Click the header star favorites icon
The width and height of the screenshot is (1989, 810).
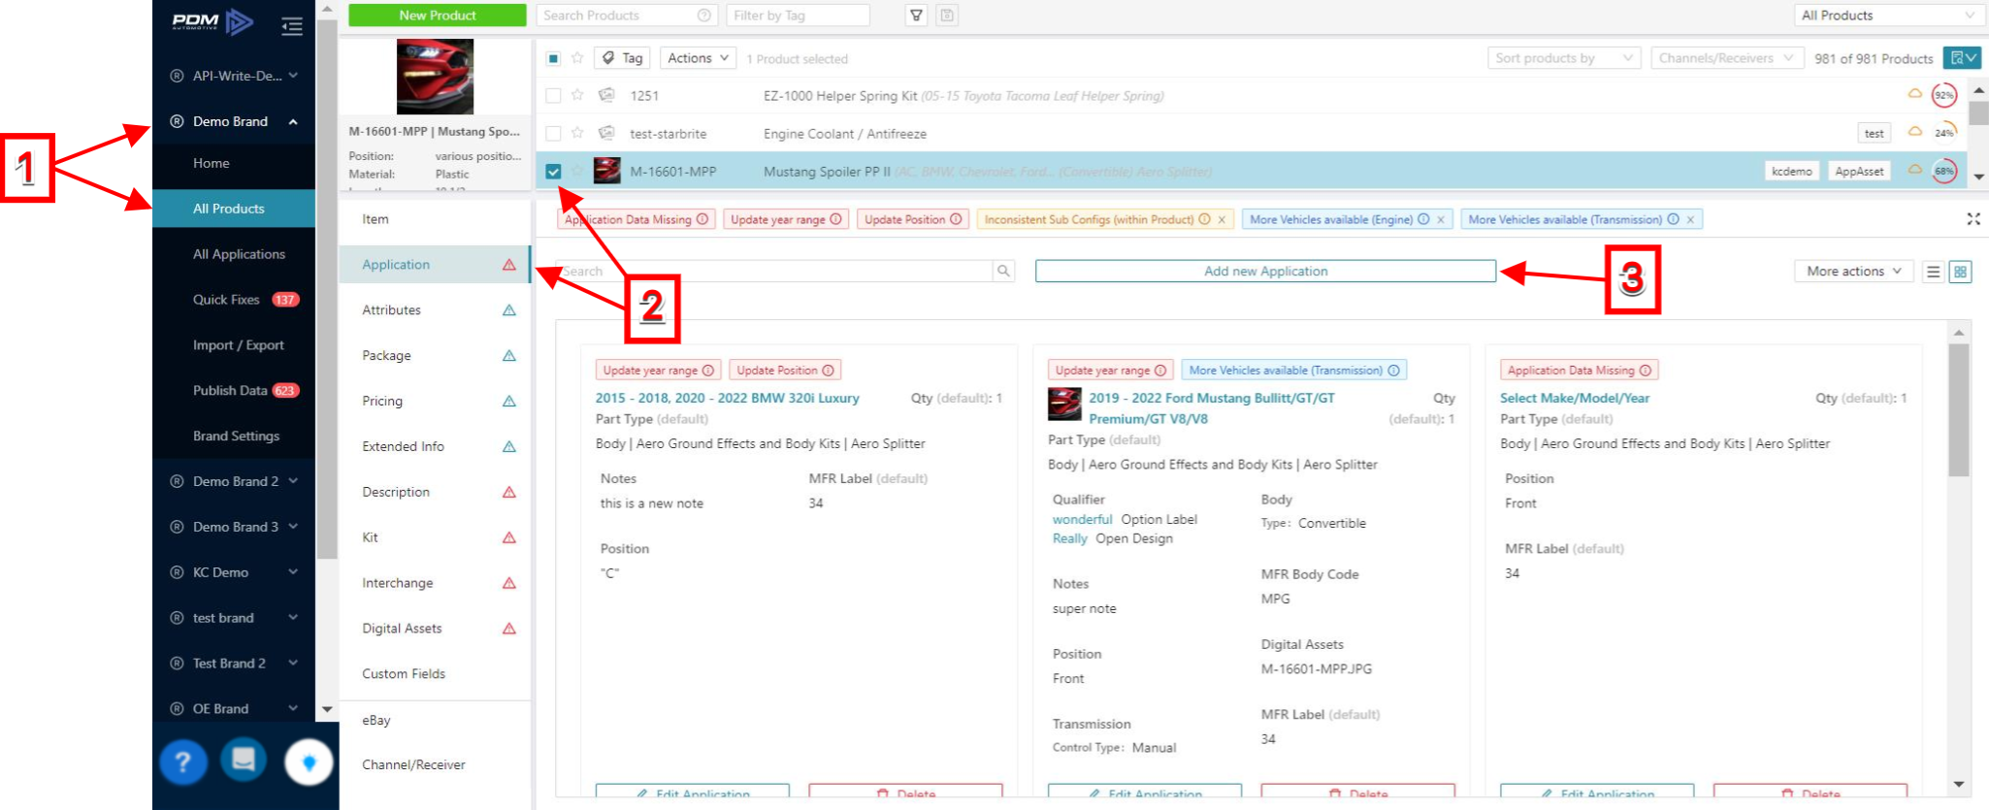point(577,58)
